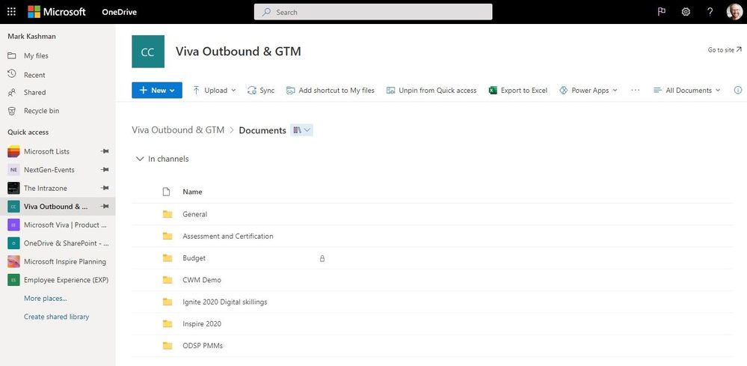
Task: Click the Microsoft Lists icon in Quick access
Action: click(x=13, y=151)
